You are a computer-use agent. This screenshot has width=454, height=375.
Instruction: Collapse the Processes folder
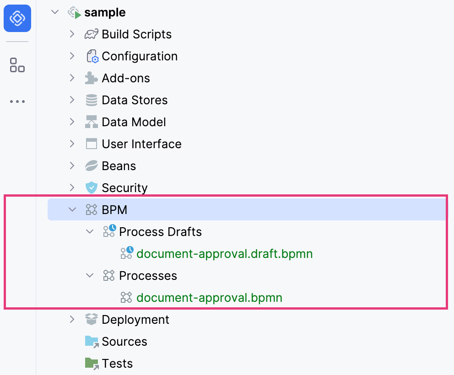pos(90,276)
